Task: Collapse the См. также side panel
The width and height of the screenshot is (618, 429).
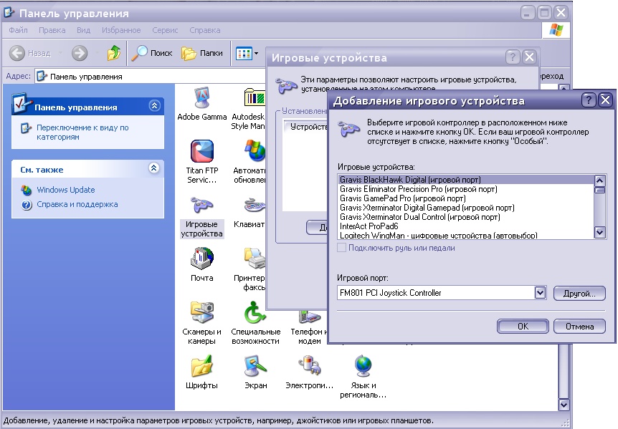Action: coord(154,169)
